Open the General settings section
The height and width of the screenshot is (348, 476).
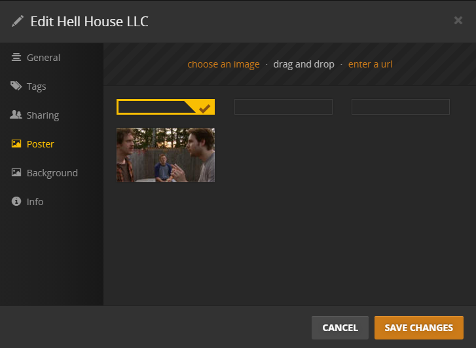[43, 58]
